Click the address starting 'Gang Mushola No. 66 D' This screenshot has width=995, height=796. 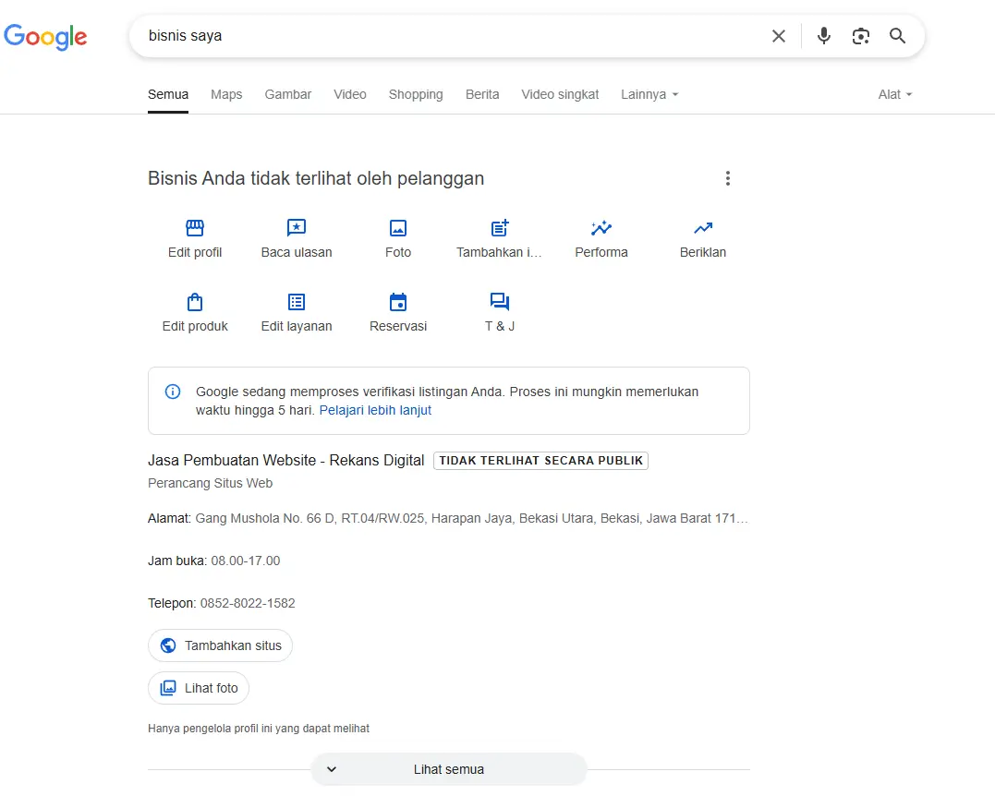471,518
